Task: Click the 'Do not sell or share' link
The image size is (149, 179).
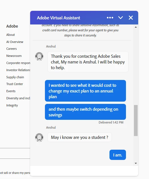Action: coord(15,173)
